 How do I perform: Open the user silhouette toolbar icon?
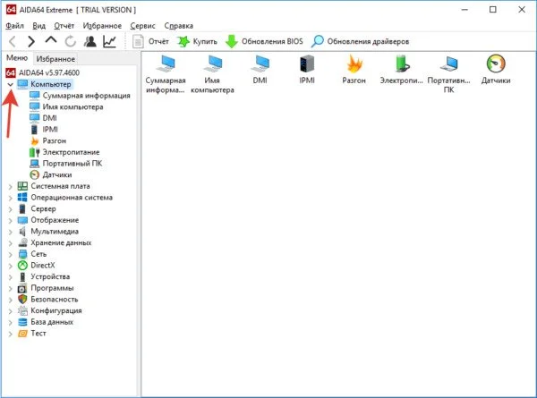coord(90,42)
